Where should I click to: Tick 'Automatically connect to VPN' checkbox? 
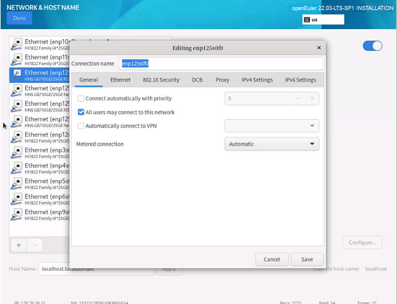[x=81, y=126]
